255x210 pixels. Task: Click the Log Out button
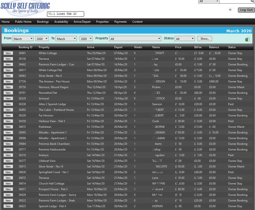(246, 10)
